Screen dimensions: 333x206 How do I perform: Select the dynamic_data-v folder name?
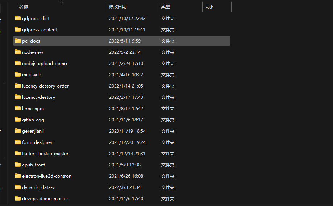click(x=38, y=187)
